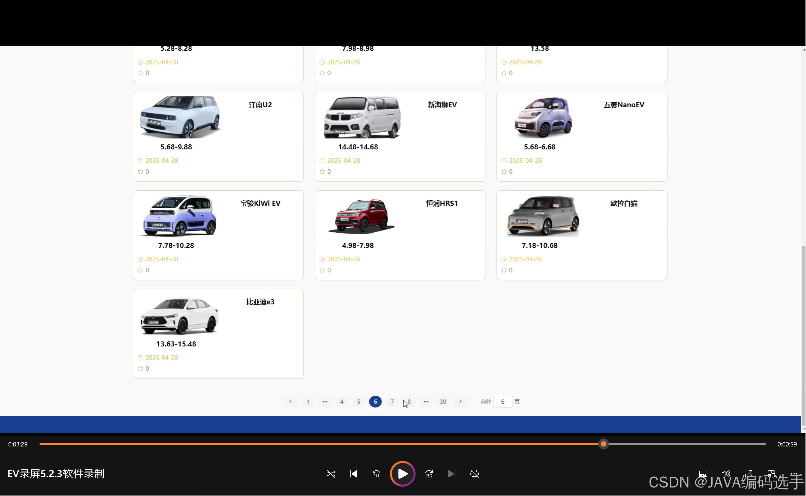Click the price 13.63-15.48
Image resolution: width=806 pixels, height=496 pixels.
176,344
